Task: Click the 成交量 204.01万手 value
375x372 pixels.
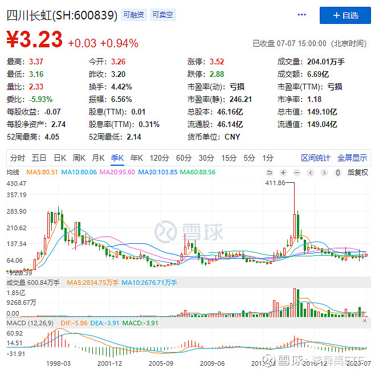Action: pyautogui.click(x=326, y=62)
